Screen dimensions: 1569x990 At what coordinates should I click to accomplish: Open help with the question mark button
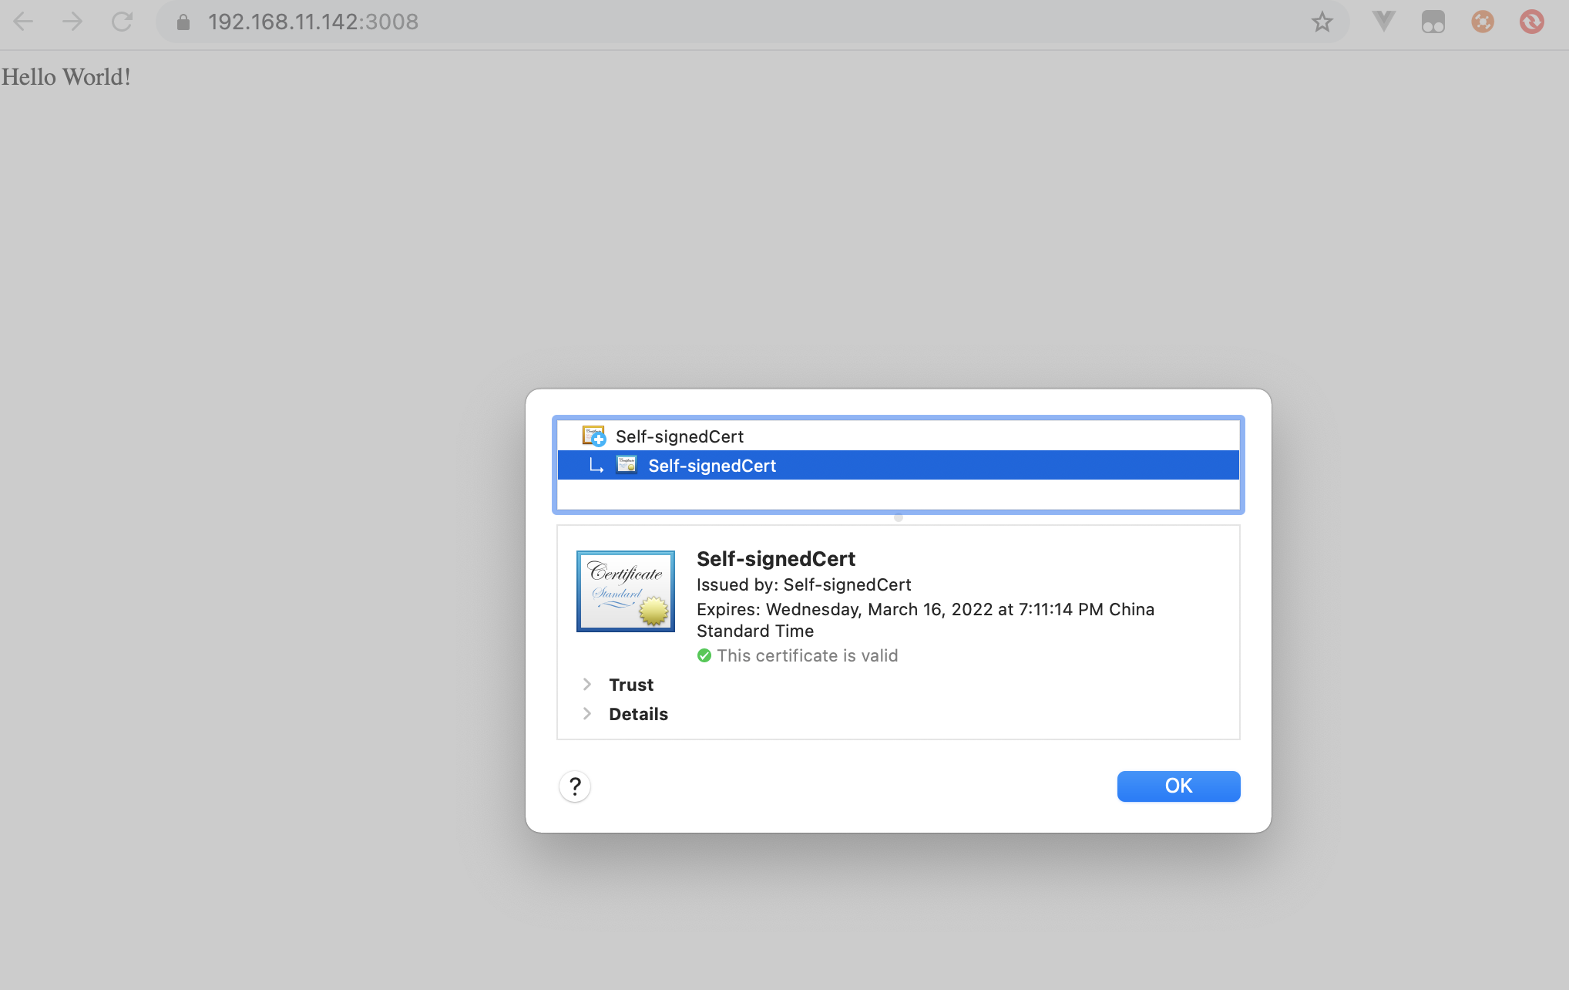pos(575,786)
